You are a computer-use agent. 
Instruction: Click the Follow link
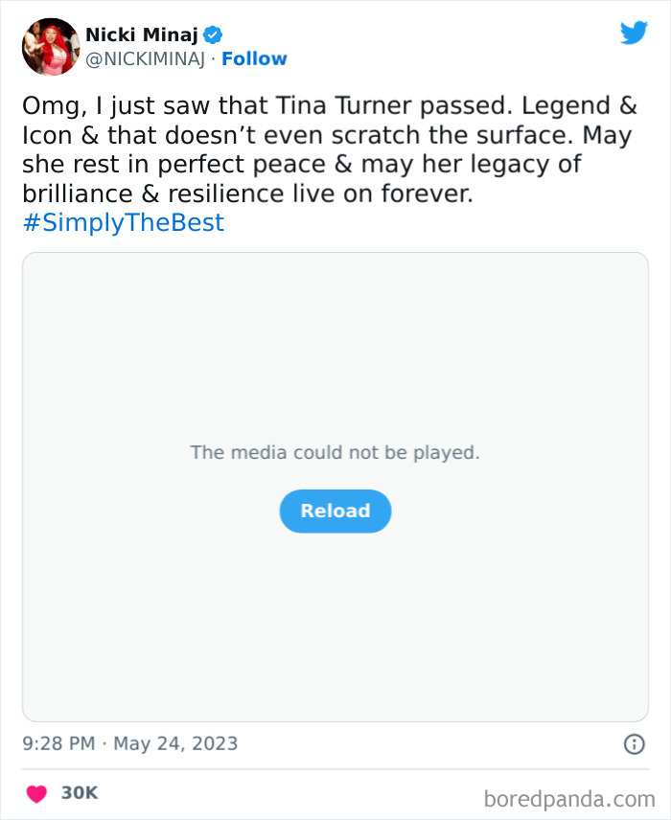(x=255, y=58)
